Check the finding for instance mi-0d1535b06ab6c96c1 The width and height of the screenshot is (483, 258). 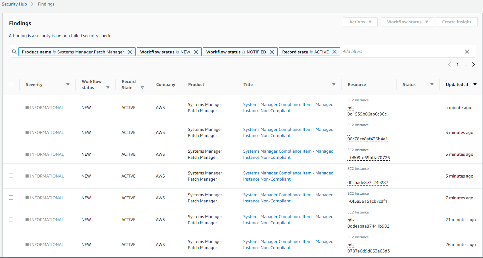click(x=11, y=107)
